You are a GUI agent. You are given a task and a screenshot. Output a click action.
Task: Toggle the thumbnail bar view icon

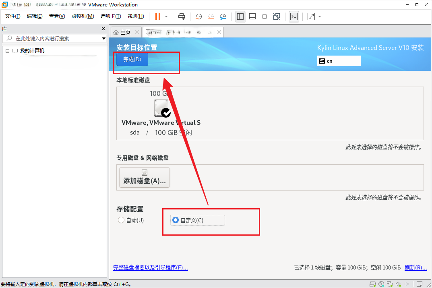click(x=252, y=17)
